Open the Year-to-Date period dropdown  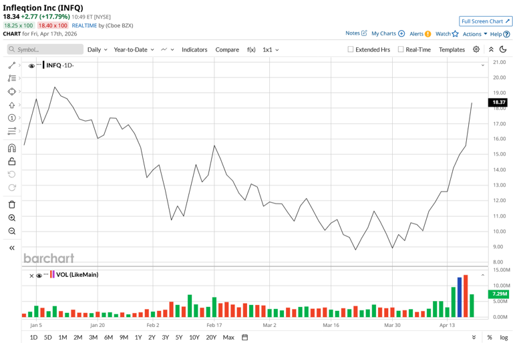coord(134,49)
